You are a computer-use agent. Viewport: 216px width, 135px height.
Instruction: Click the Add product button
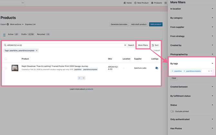156,24
